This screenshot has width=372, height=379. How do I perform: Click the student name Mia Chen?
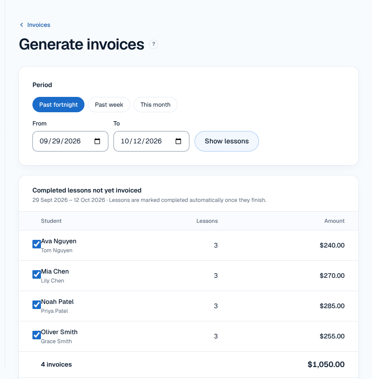pos(55,271)
